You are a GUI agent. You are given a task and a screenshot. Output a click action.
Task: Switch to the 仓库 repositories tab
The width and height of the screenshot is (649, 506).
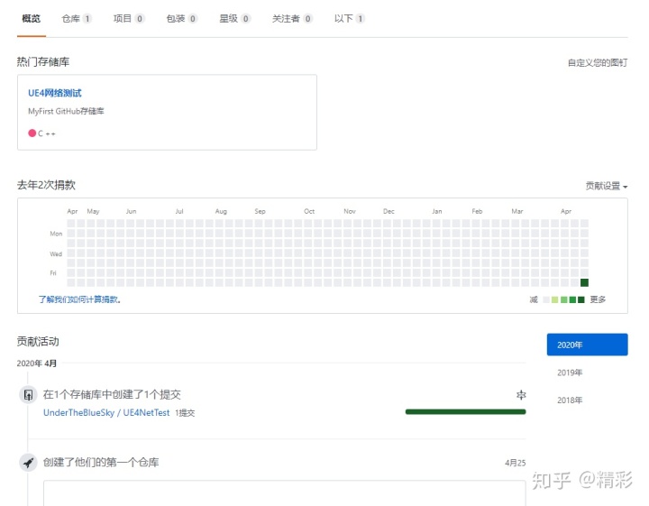[76, 19]
